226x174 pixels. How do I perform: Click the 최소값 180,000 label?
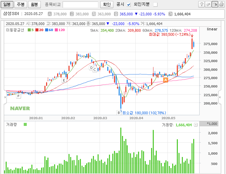click(144, 113)
